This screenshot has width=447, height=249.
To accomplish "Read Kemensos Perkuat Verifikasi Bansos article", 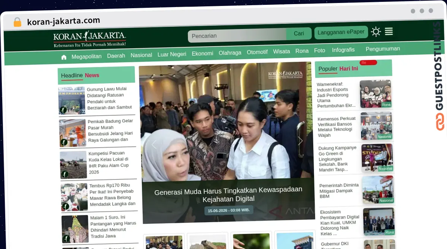I will (x=337, y=127).
